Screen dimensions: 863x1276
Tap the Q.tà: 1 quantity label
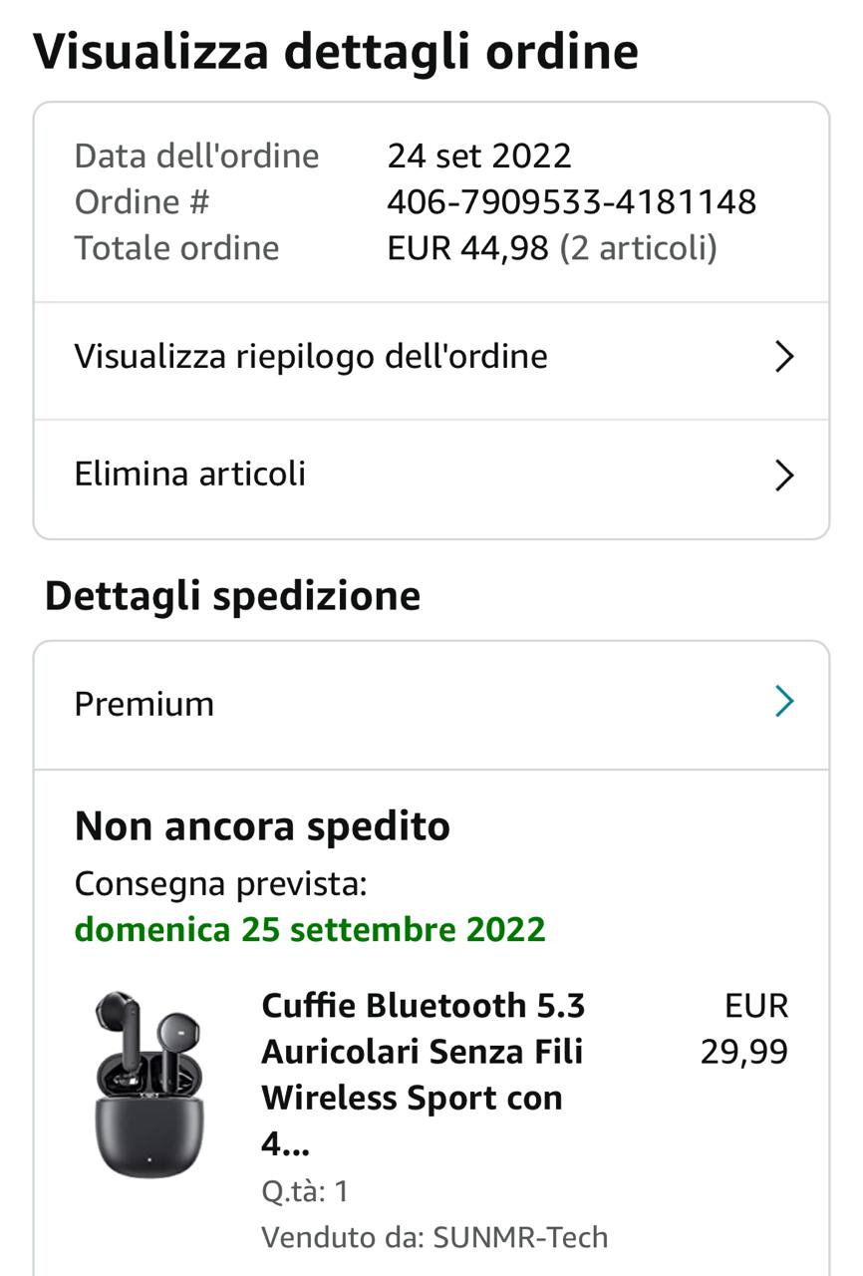pyautogui.click(x=305, y=1191)
